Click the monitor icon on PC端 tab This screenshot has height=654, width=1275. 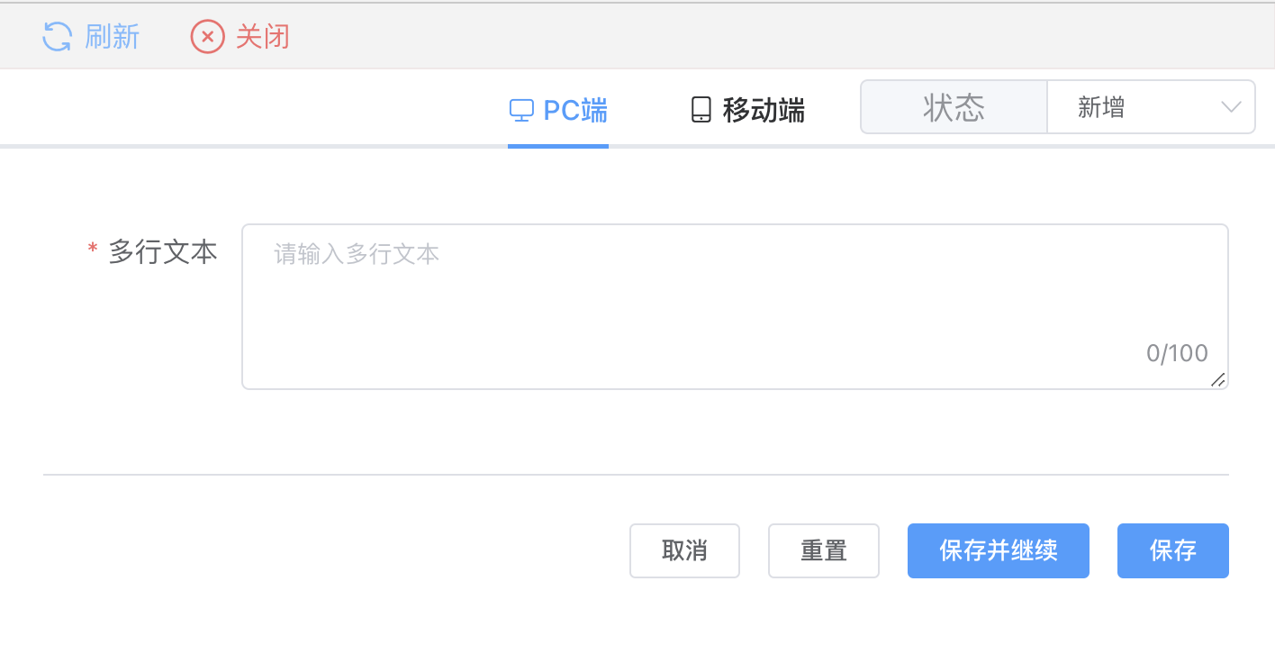pyautogui.click(x=522, y=110)
